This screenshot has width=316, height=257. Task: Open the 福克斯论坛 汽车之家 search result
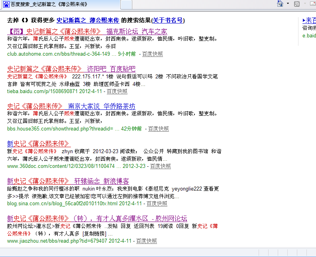point(87,31)
